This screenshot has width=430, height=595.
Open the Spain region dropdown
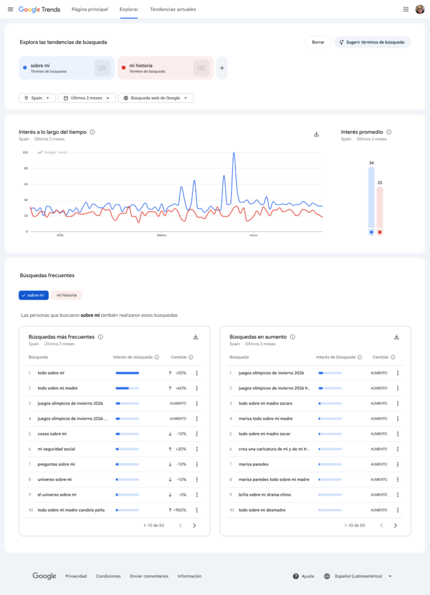click(x=37, y=98)
